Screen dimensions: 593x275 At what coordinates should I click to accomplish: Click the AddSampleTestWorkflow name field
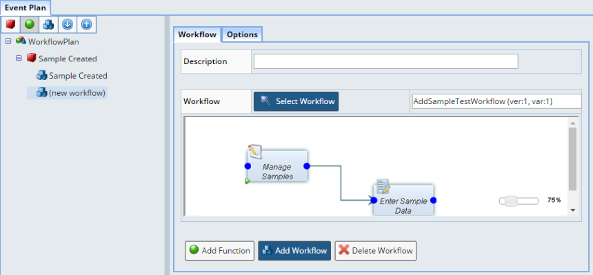coord(496,101)
